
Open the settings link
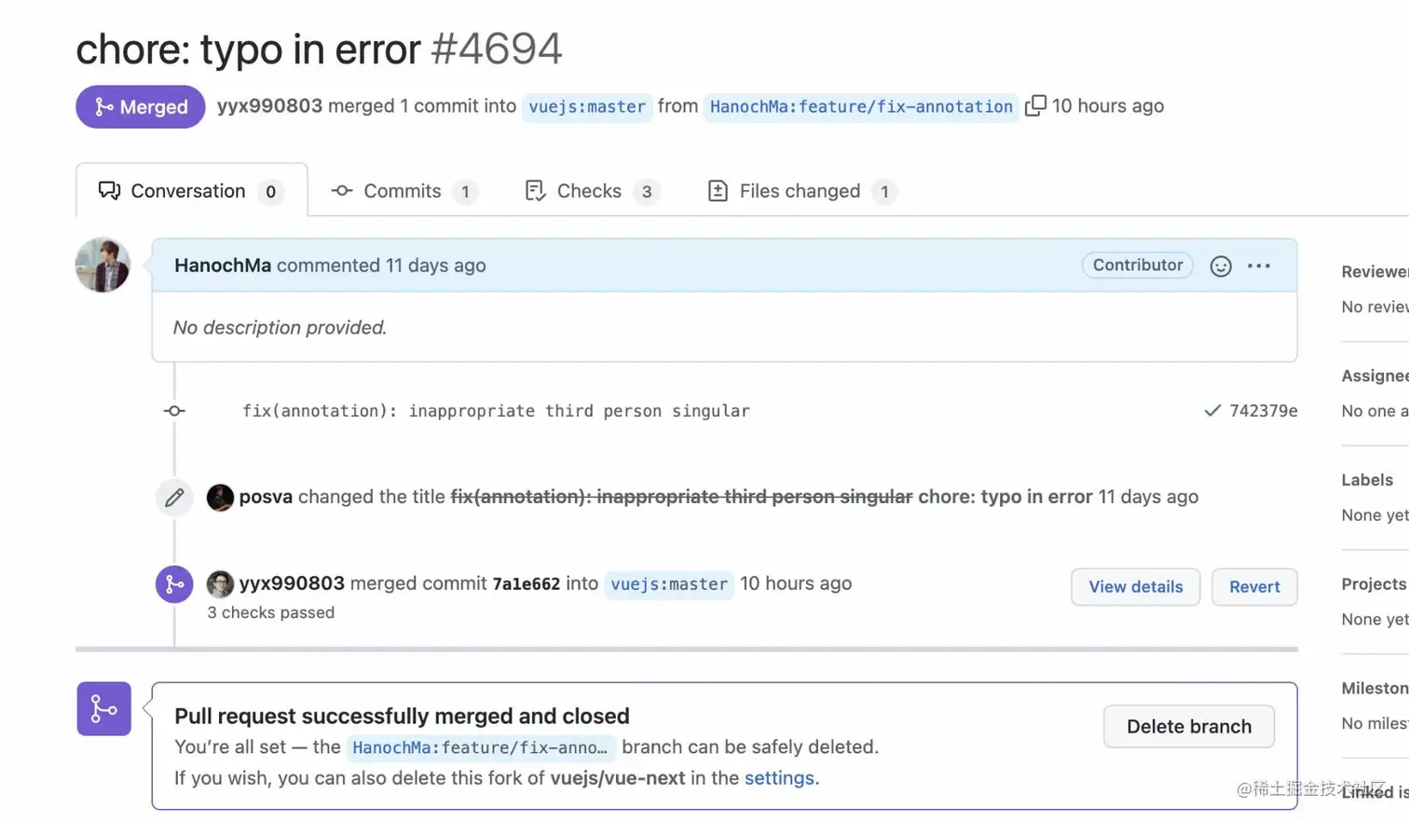(x=779, y=778)
